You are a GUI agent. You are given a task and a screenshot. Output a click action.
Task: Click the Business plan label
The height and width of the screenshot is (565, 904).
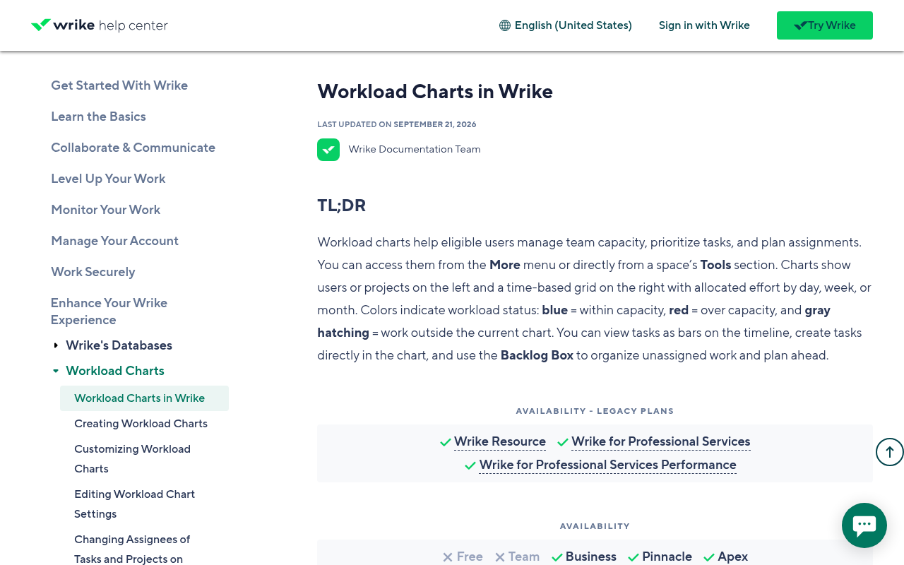click(590, 557)
